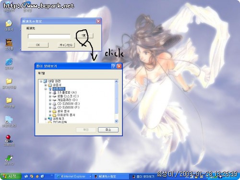240x180 pixels.
Task: Close the 폴더 찾아보기 dialog
Action: (119, 66)
